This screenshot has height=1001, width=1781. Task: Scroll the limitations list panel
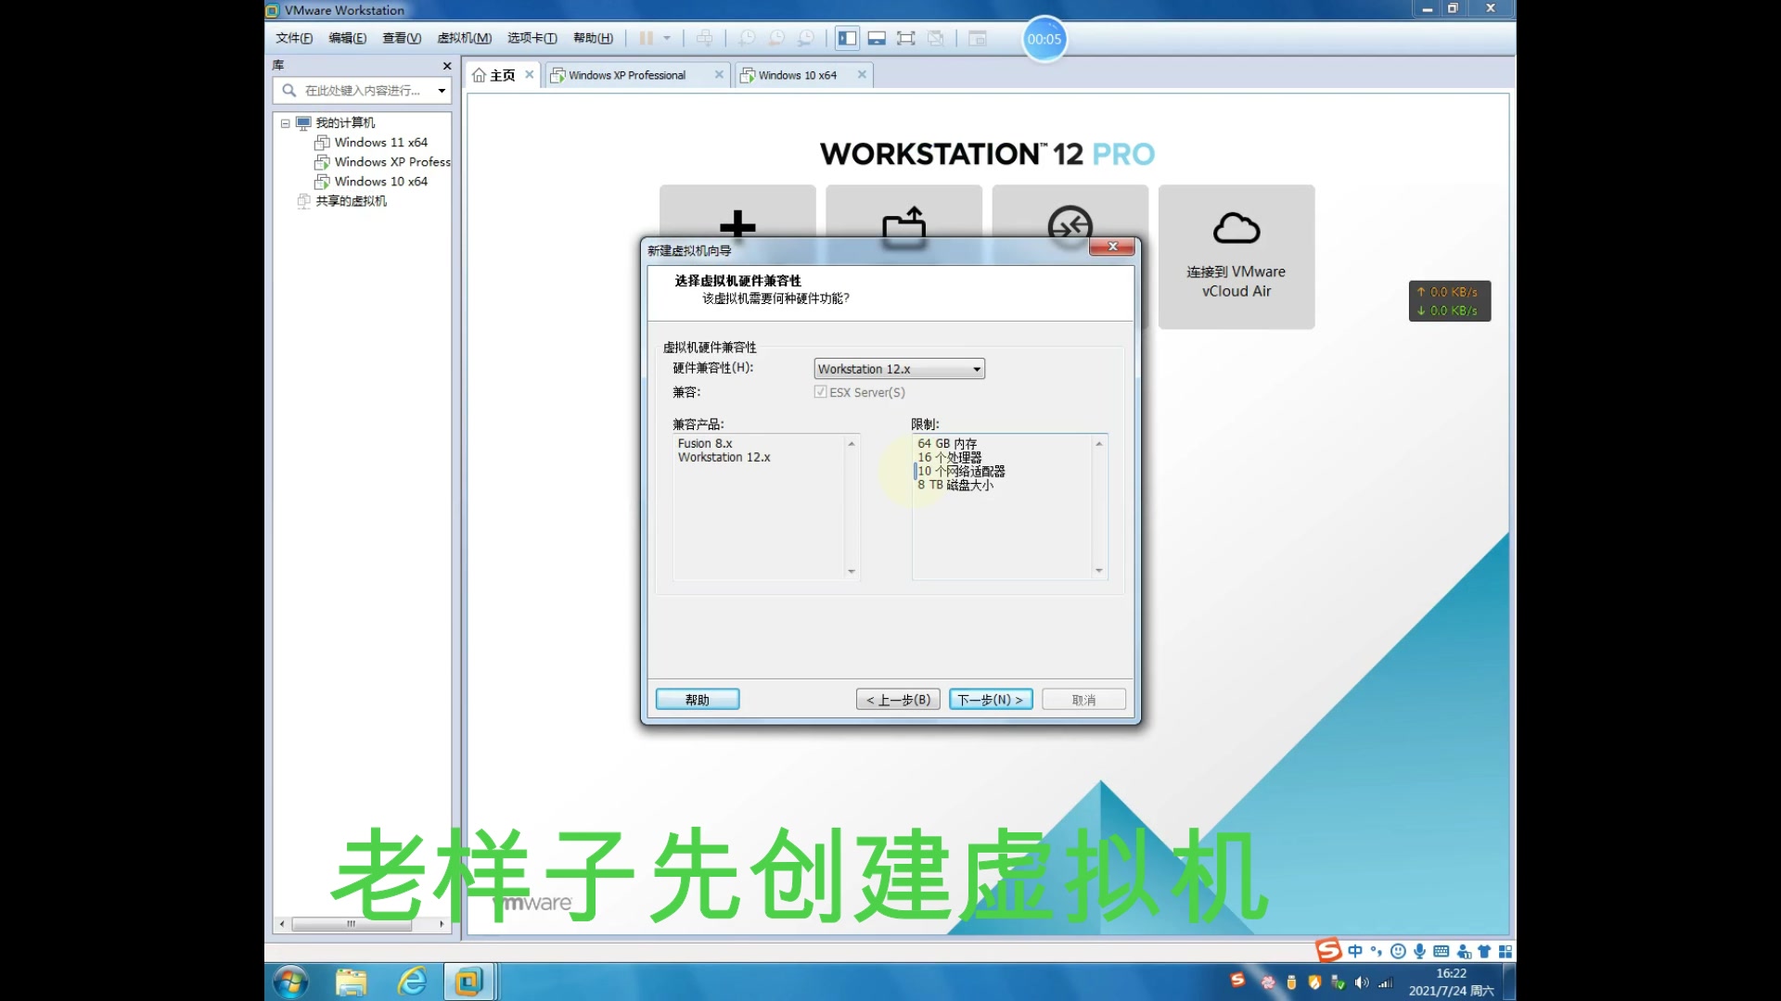pos(1098,571)
